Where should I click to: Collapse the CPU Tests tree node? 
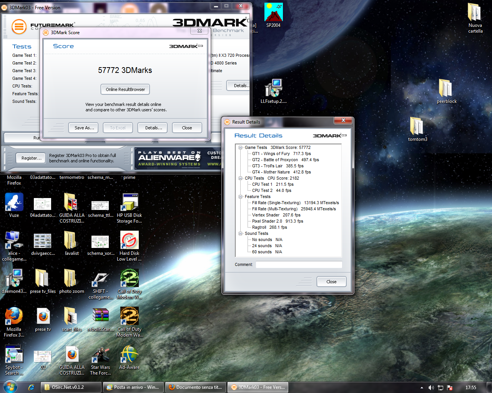point(241,178)
